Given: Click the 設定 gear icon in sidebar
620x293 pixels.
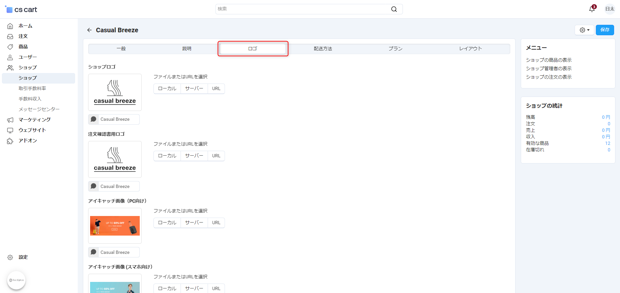Looking at the screenshot, I should pyautogui.click(x=10, y=257).
